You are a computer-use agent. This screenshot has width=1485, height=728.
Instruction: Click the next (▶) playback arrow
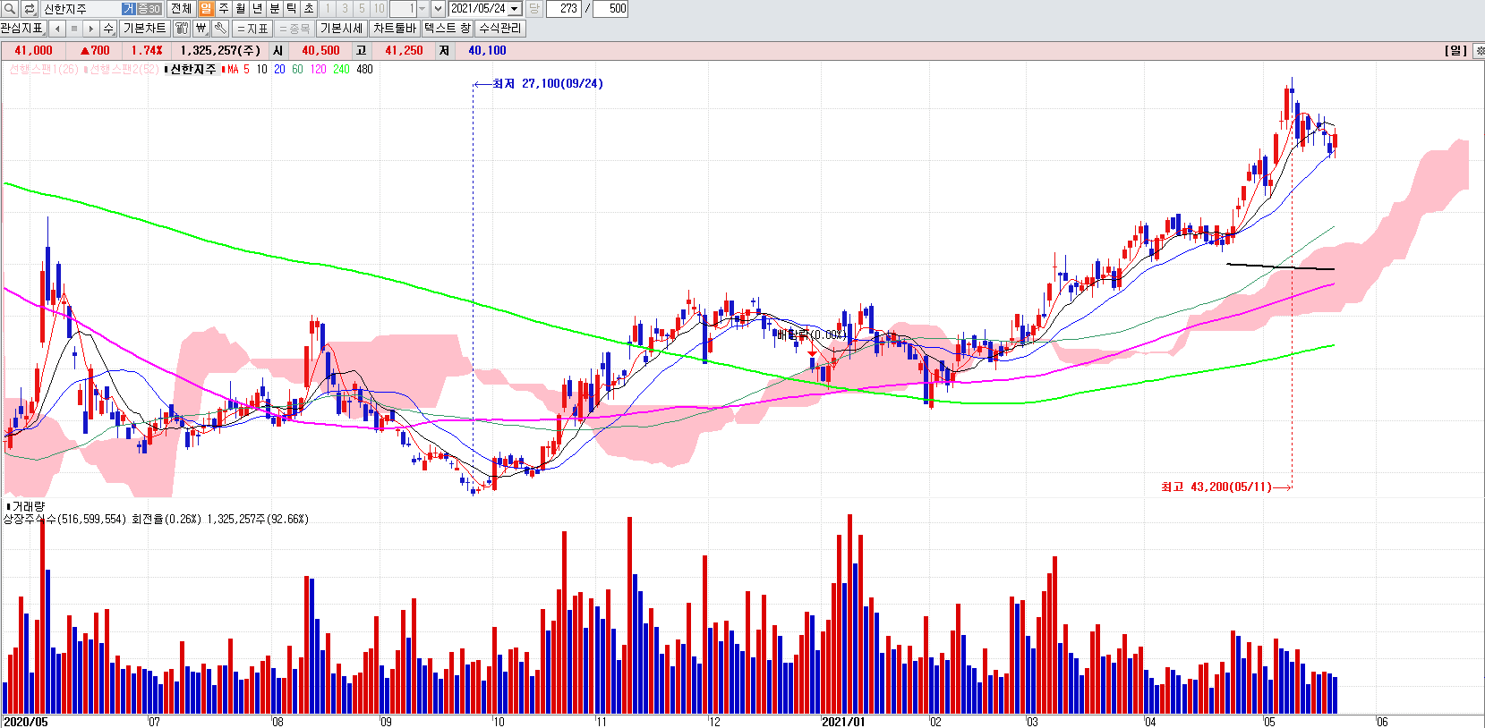[x=91, y=28]
